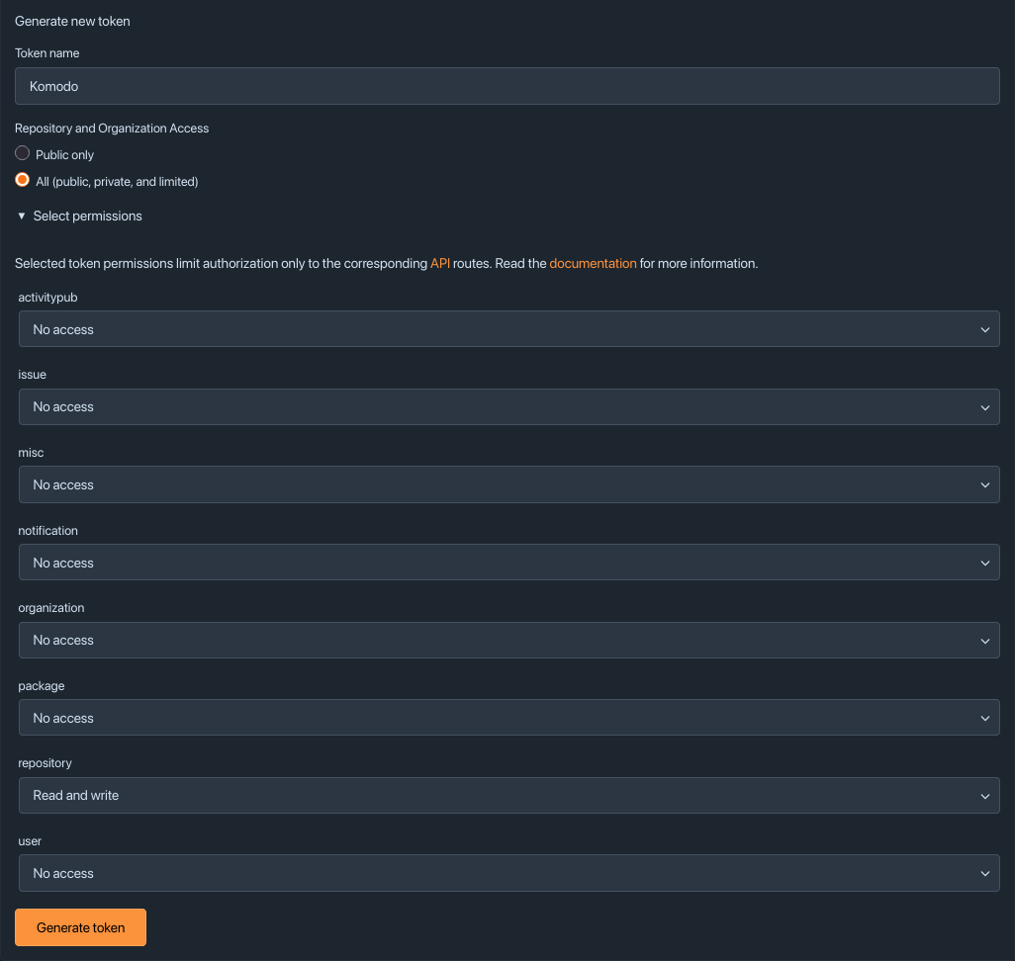Click the chevron icon on issue dropdown
The height and width of the screenshot is (961, 1015).
[984, 407]
